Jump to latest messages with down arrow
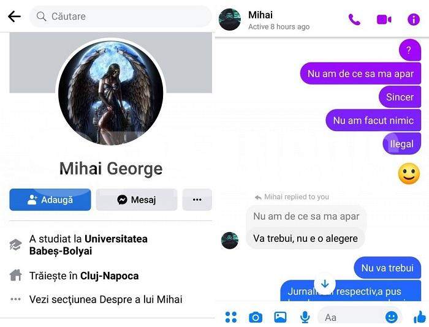Image resolution: width=429 pixels, height=327 pixels. [x=325, y=284]
